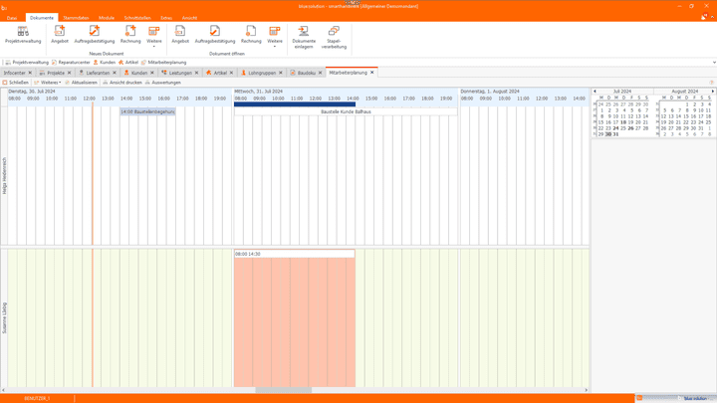The image size is (717, 403).
Task: Go to next month in the calendar
Action: point(712,92)
